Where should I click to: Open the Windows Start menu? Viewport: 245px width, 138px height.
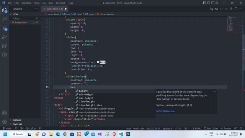point(5,134)
